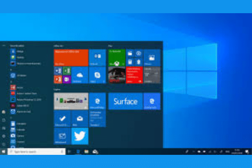Open the To Do checkmark tile
Viewport: 252px width, 168px height.
point(62,119)
